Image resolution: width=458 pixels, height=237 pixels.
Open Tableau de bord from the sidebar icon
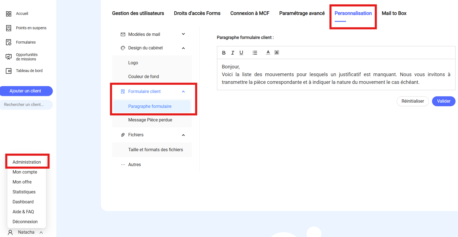[9, 71]
